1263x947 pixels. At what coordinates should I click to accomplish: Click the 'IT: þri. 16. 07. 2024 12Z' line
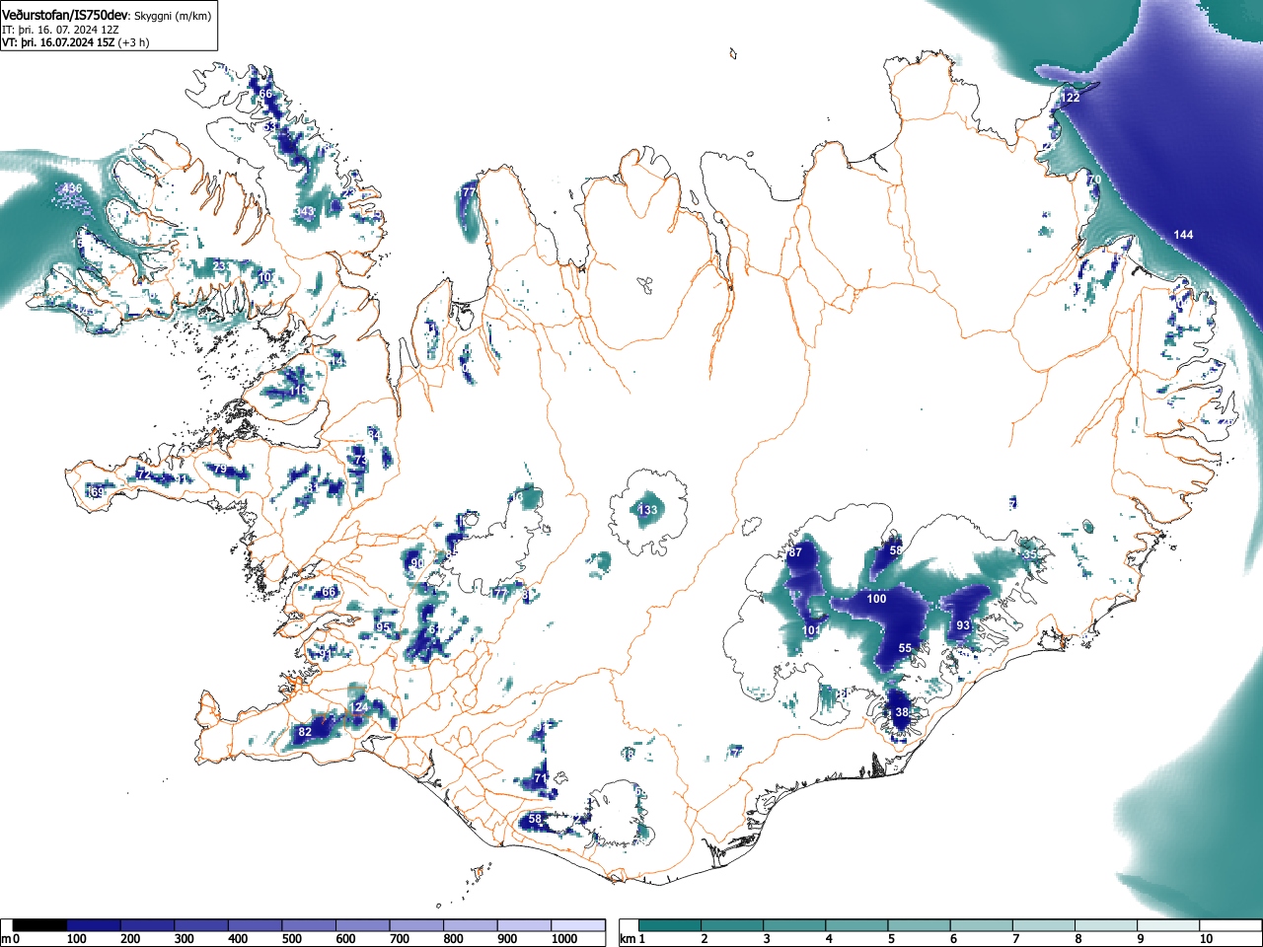[61, 30]
